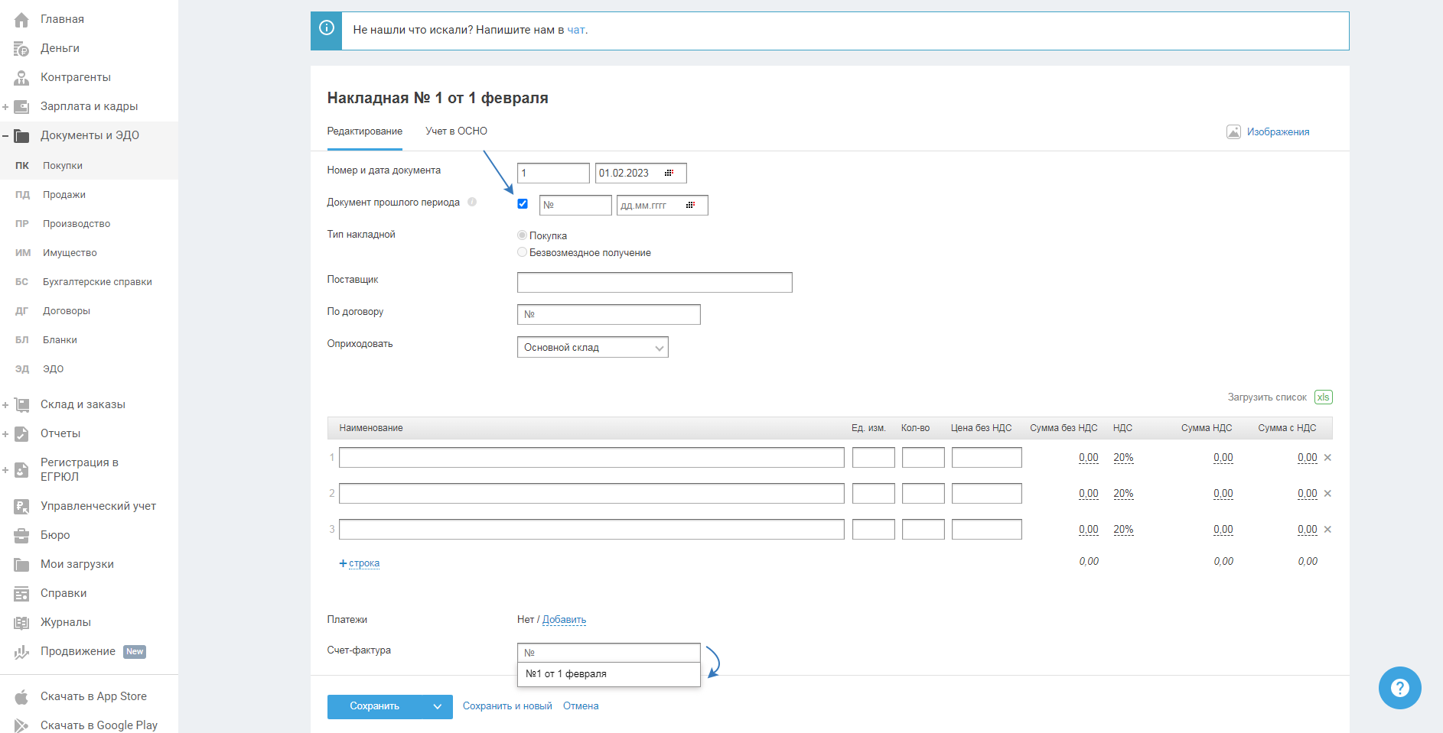The width and height of the screenshot is (1443, 733).
Task: Click the Главная home icon in sidebar
Action: click(21, 20)
